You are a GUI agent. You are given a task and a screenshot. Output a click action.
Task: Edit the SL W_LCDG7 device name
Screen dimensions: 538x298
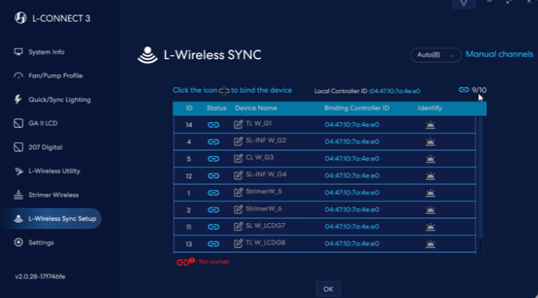tap(238, 227)
